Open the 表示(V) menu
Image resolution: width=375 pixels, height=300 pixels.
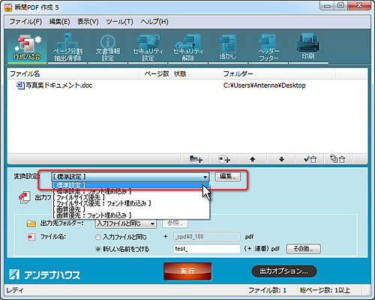(88, 22)
